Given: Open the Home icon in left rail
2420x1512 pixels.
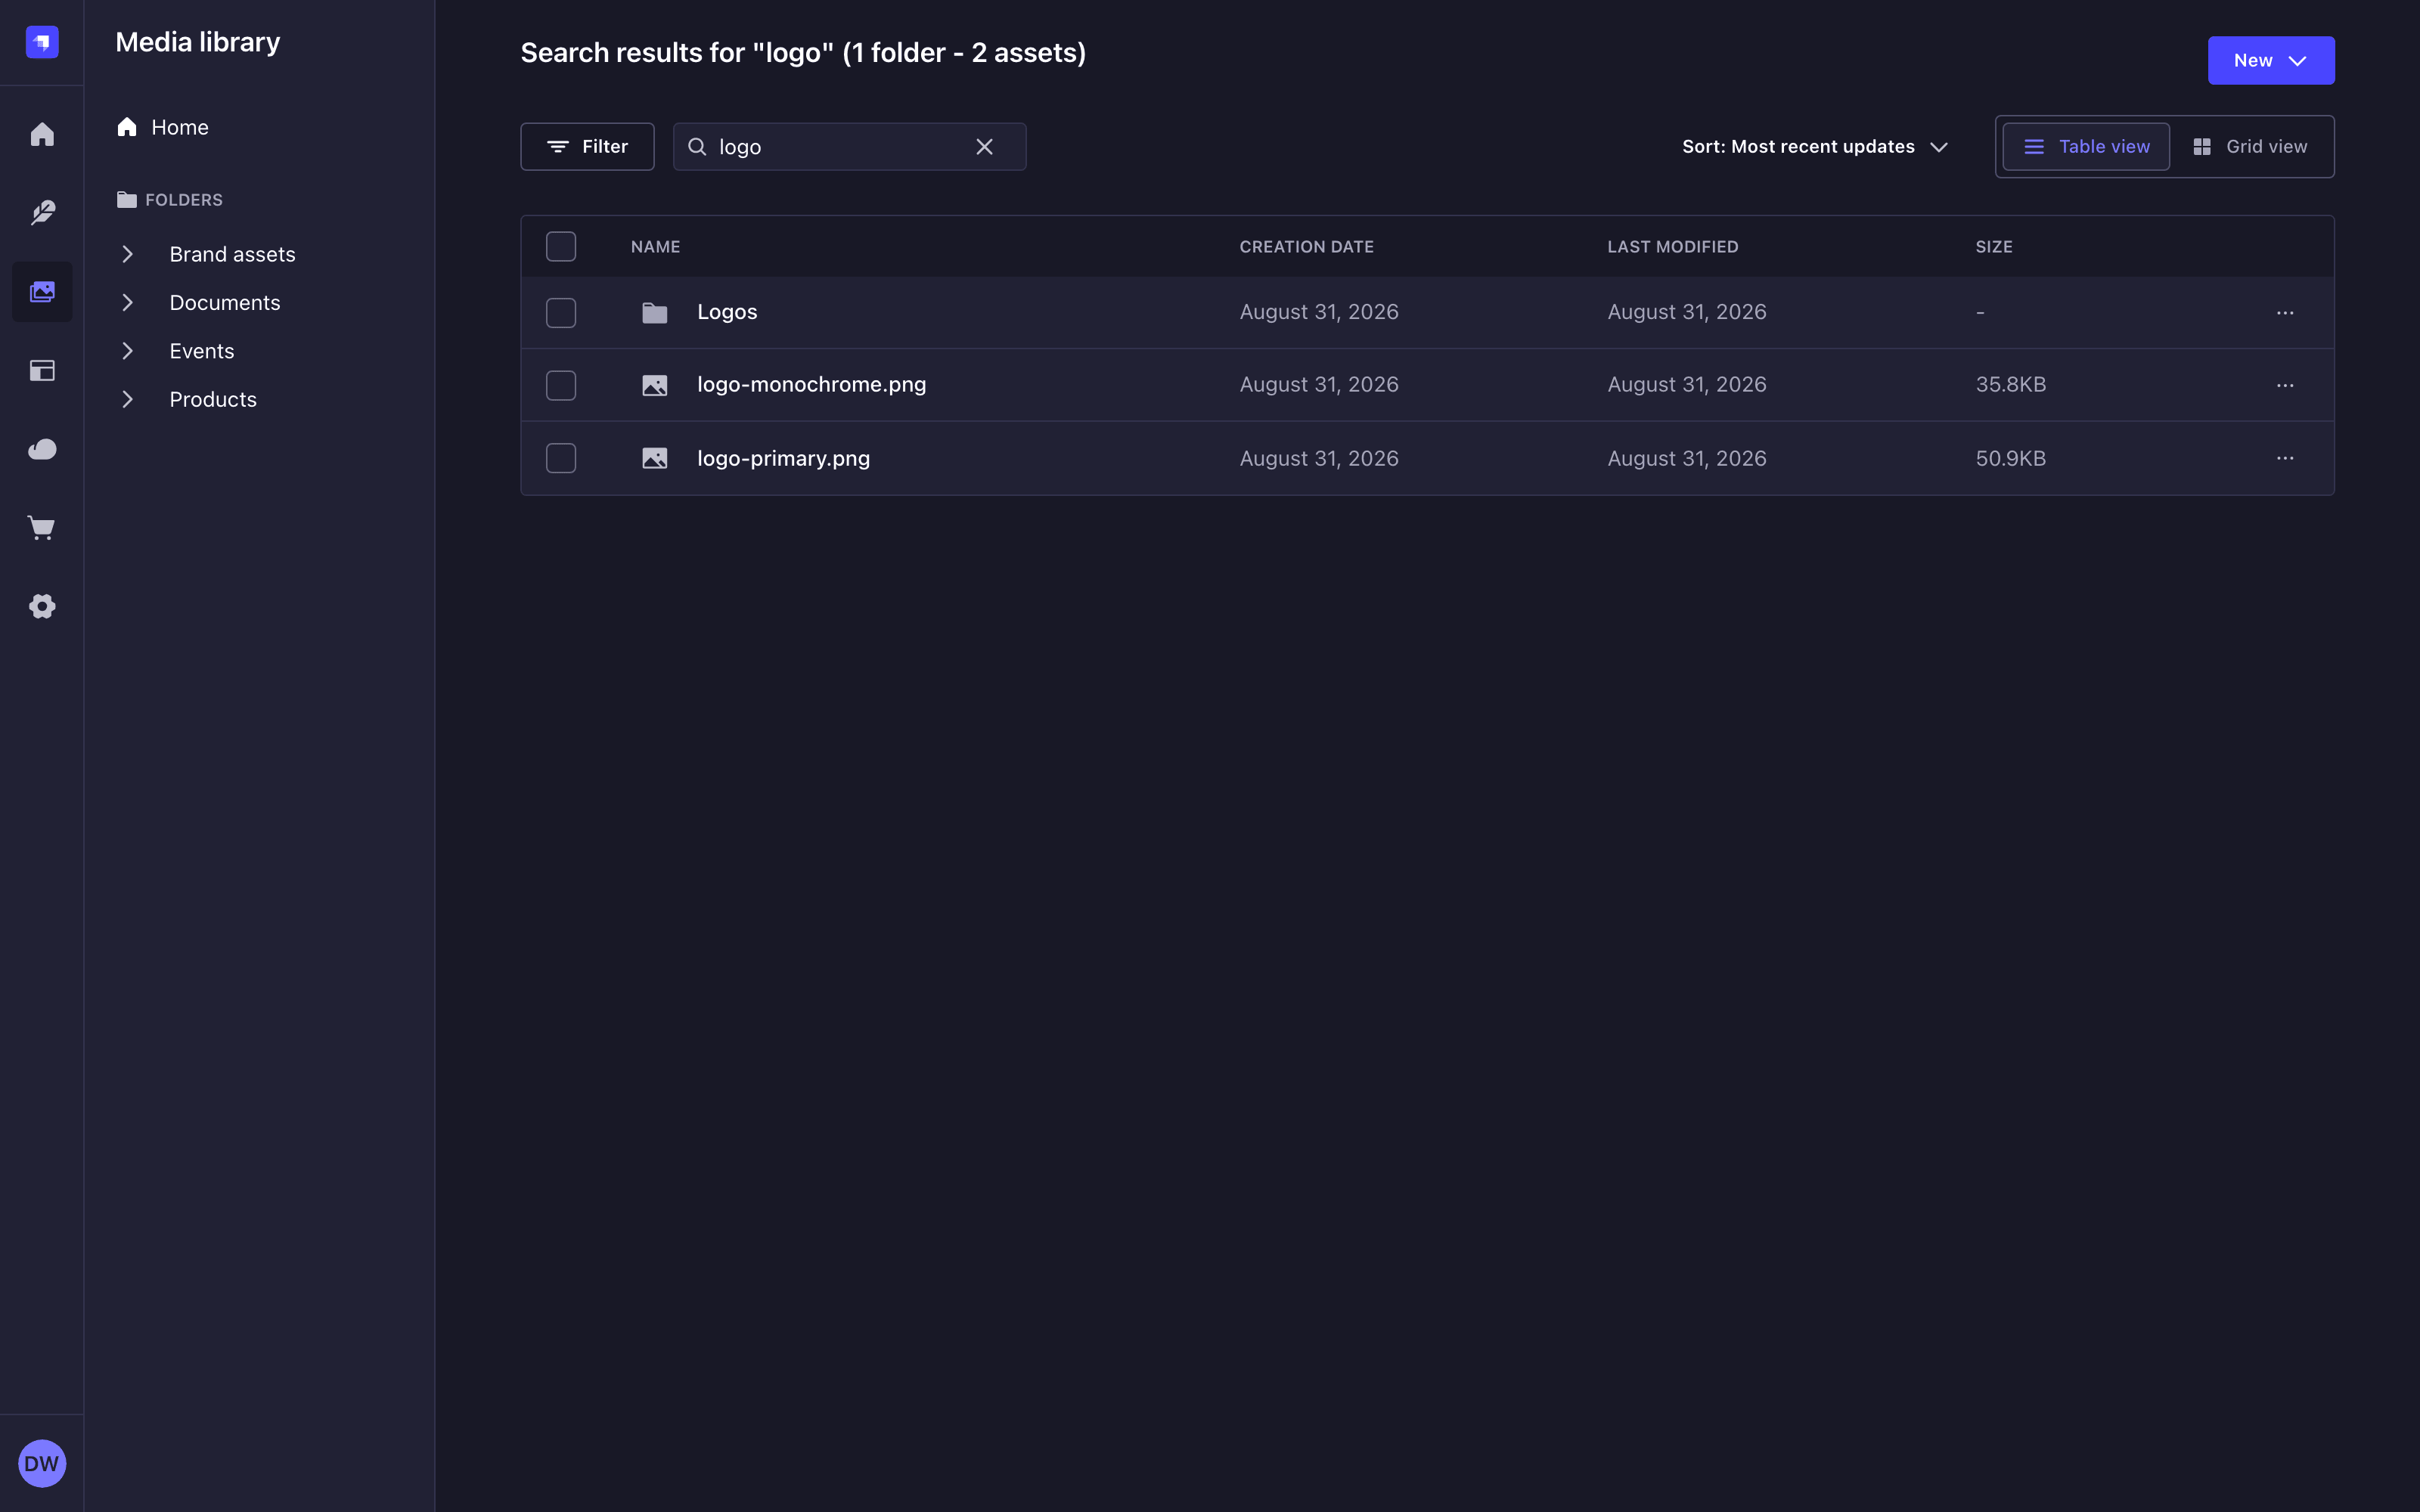Looking at the screenshot, I should [42, 134].
